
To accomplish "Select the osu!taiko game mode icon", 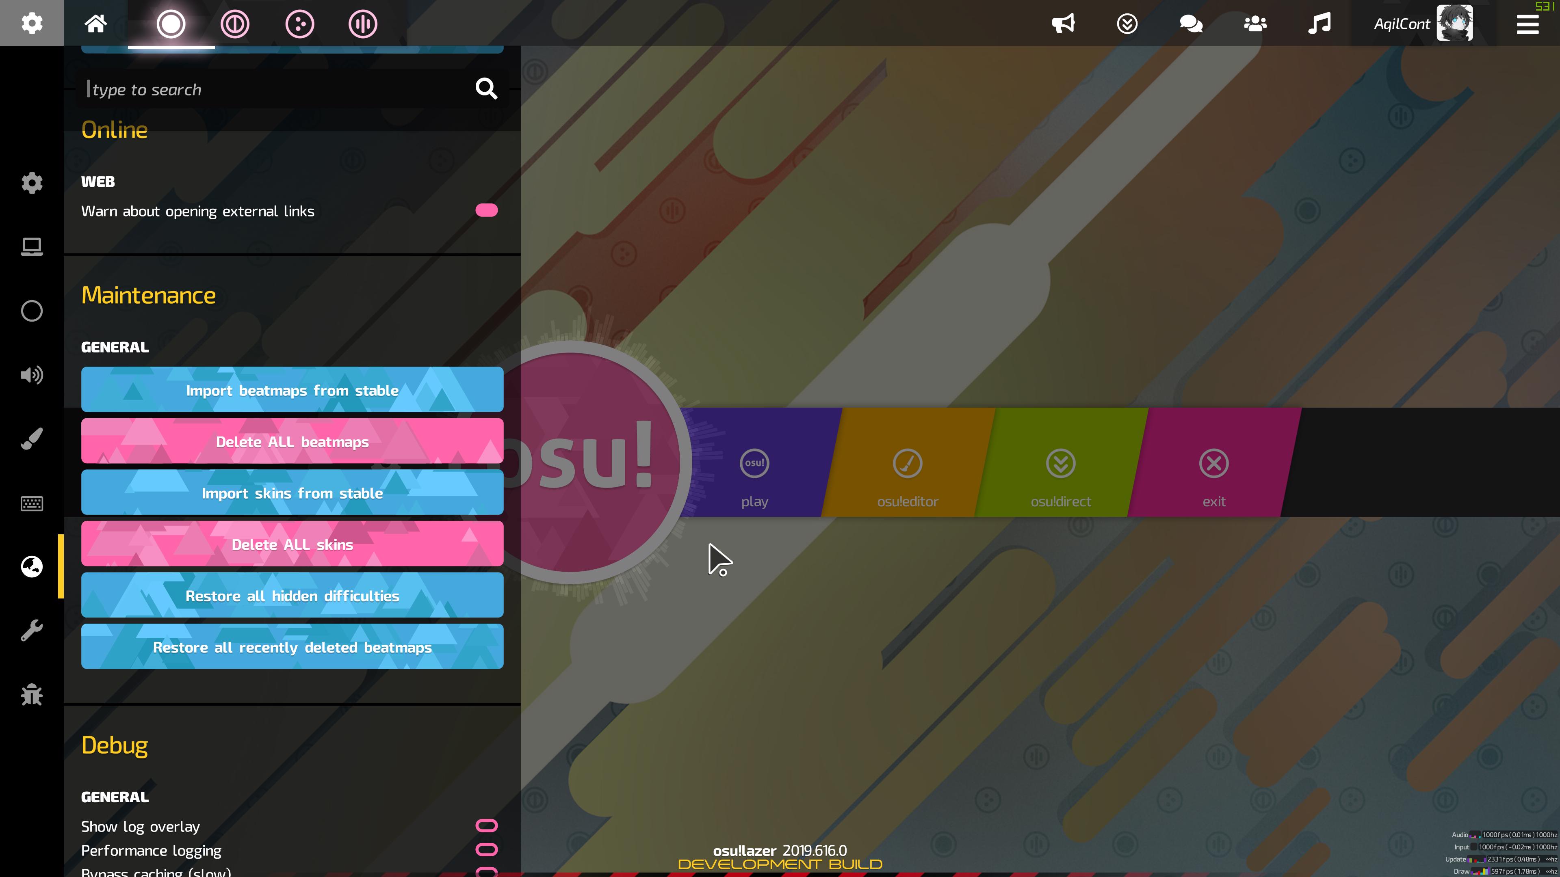I will point(236,24).
